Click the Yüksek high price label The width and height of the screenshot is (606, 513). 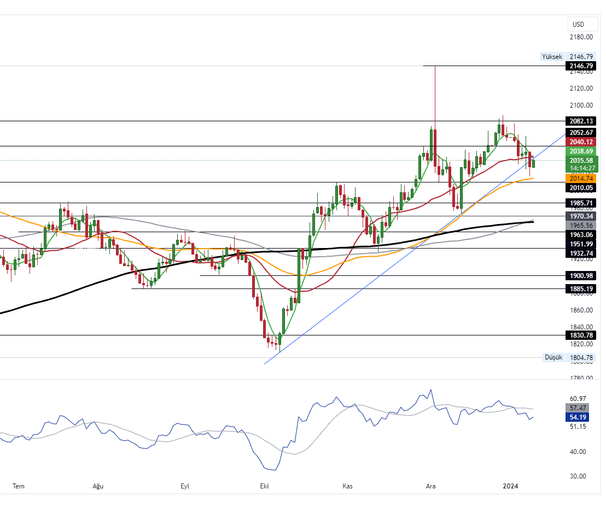551,56
